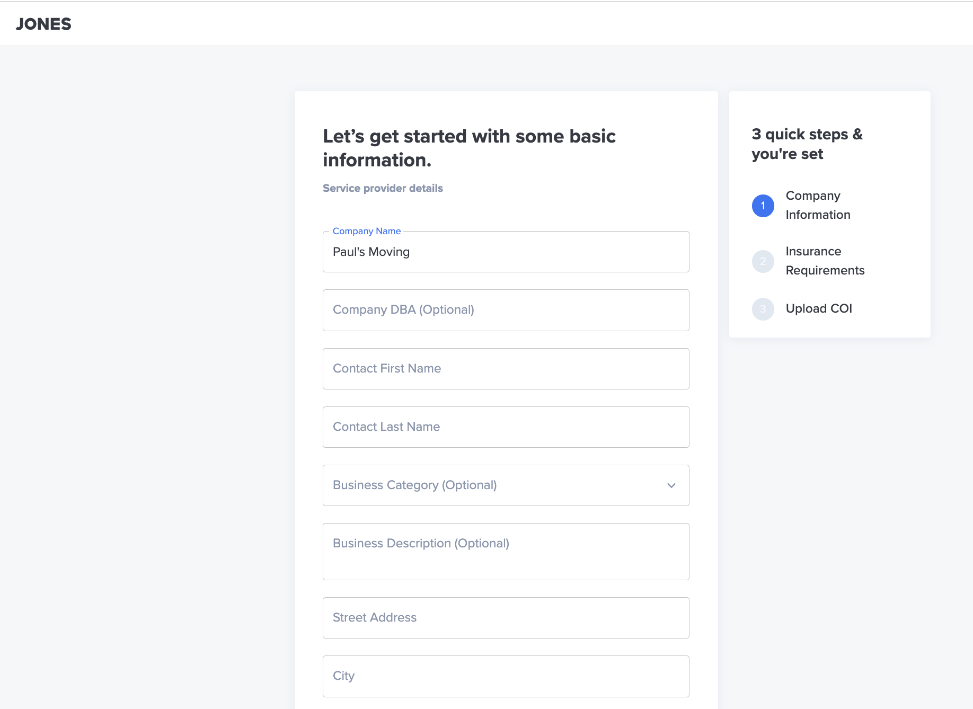Select the Upload COI step label
Screen dimensions: 973x709
pyautogui.click(x=819, y=308)
